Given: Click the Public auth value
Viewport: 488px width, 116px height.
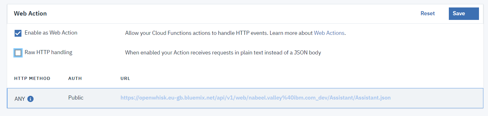Looking at the screenshot, I should click(76, 98).
